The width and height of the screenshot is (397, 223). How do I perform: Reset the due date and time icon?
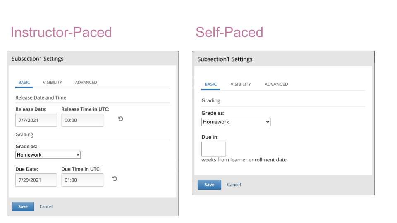click(x=115, y=179)
